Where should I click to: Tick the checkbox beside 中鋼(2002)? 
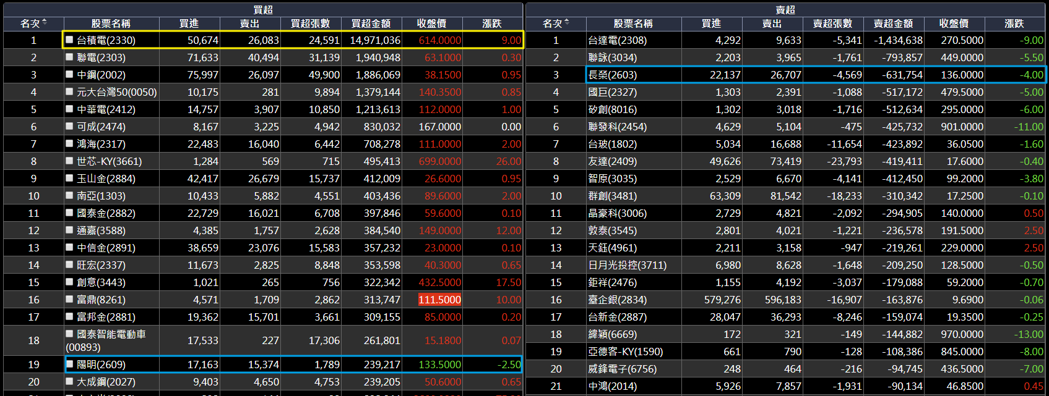click(x=69, y=74)
